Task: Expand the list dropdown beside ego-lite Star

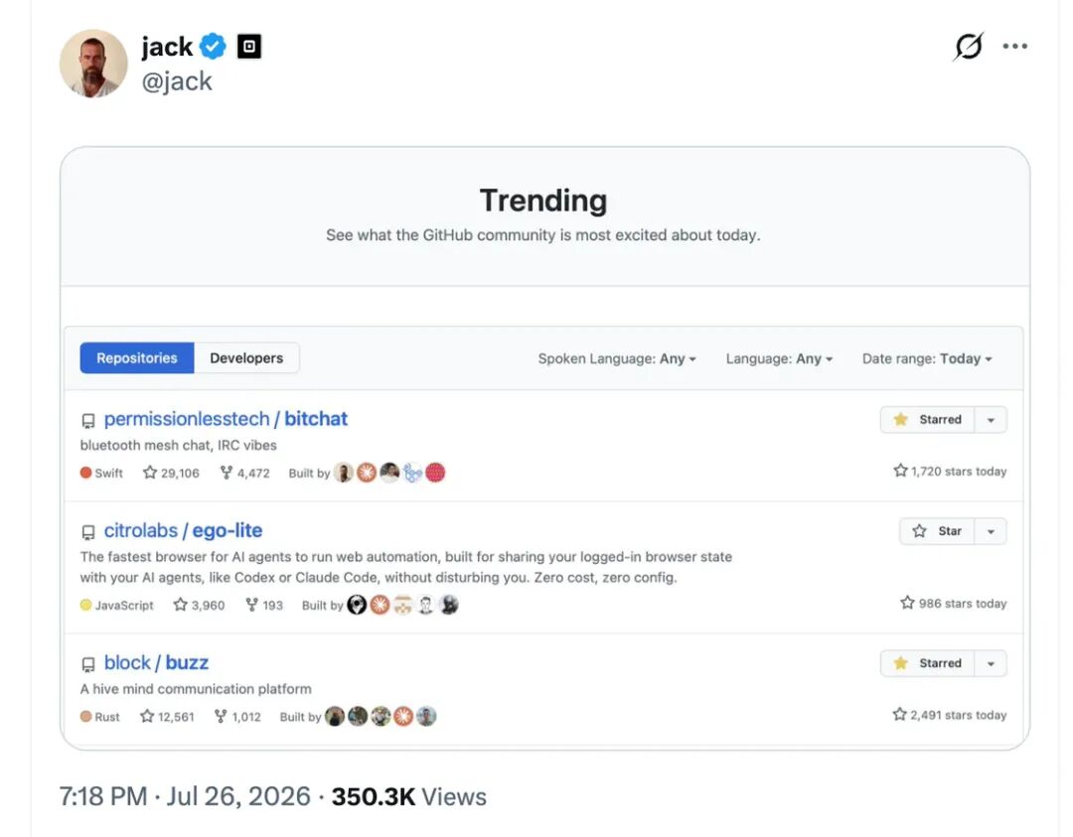Action: coord(991,531)
